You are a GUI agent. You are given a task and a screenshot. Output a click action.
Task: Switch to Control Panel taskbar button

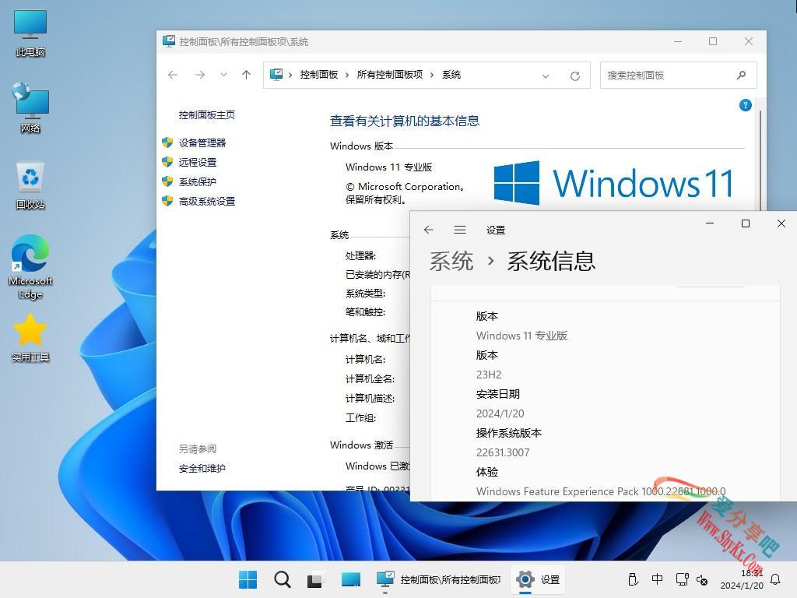tap(439, 579)
